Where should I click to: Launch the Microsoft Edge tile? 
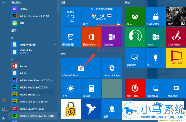click(x=112, y=68)
